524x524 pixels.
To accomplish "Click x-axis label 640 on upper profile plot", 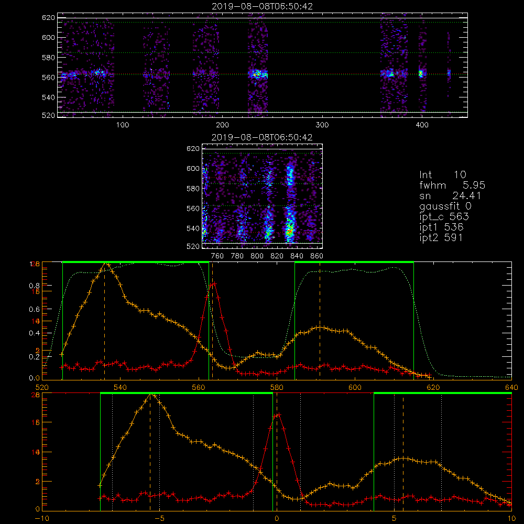I will (511, 388).
